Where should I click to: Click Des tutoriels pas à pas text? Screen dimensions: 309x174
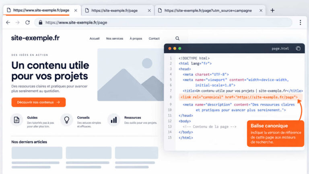pyautogui.click(x=40, y=124)
